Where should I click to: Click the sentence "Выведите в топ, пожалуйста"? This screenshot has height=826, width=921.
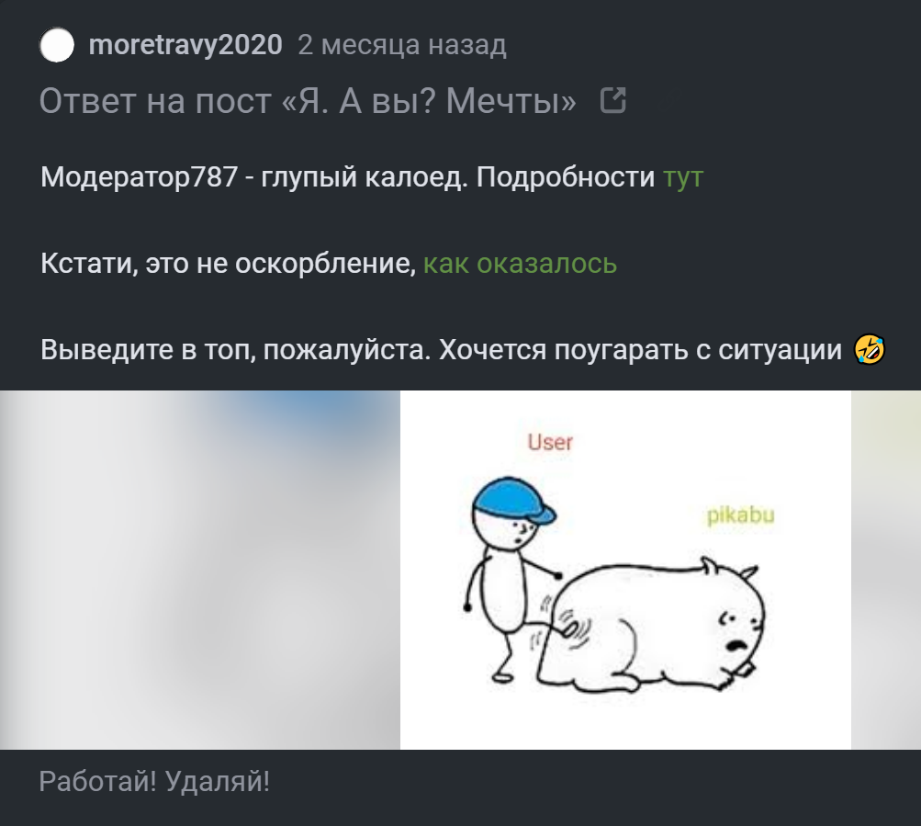click(x=236, y=350)
